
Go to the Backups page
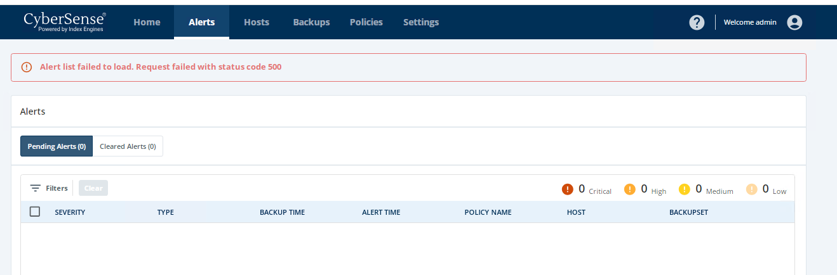pyautogui.click(x=311, y=22)
